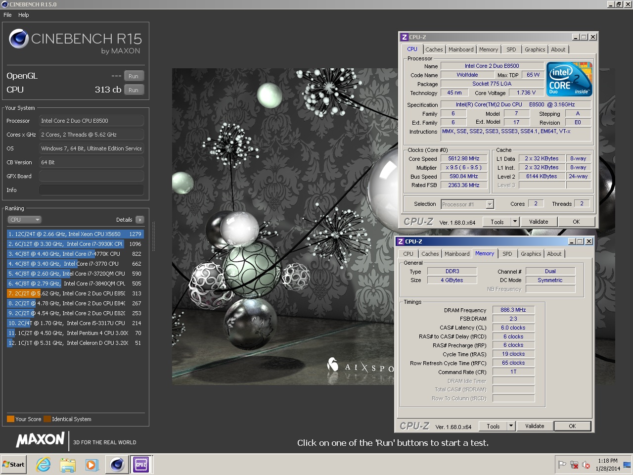Open the Start menu
The image size is (633, 475).
click(13, 465)
